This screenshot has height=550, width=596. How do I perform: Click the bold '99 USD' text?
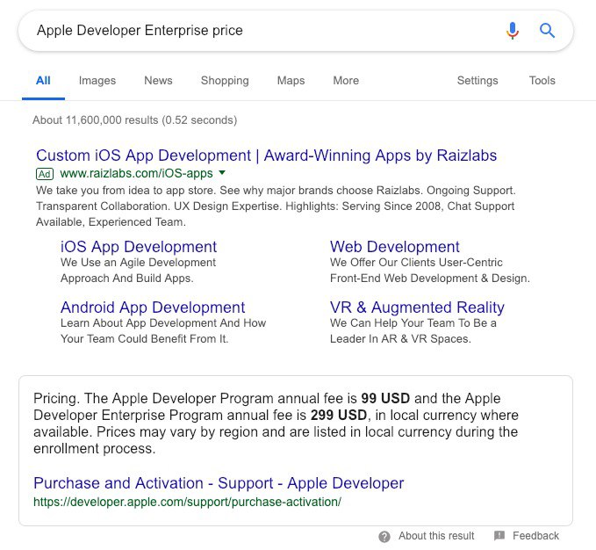[x=385, y=398]
